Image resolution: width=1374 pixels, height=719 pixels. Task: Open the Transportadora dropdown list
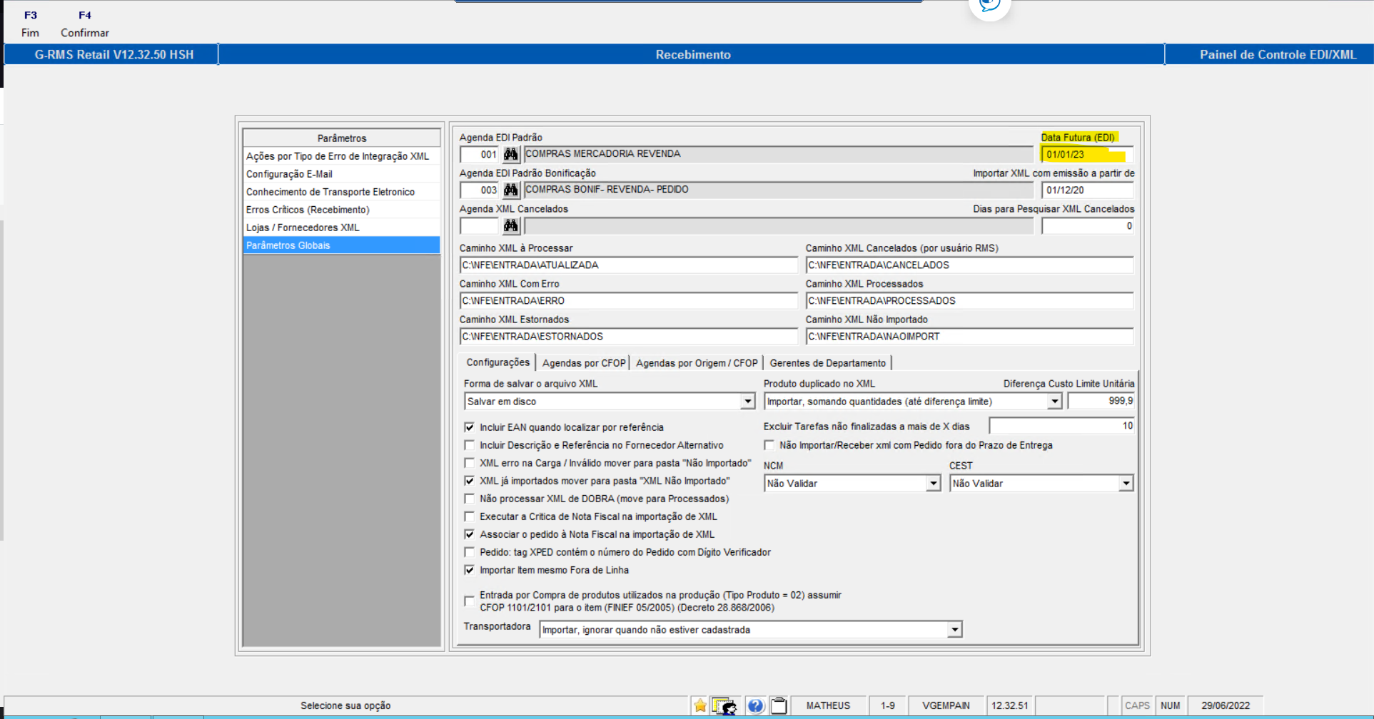955,629
